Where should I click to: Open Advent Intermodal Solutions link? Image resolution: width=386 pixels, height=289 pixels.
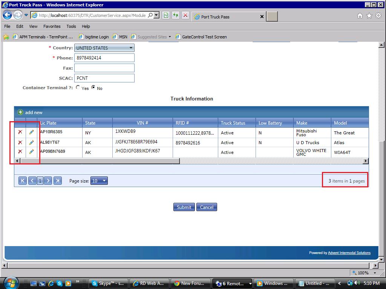pyautogui.click(x=349, y=252)
